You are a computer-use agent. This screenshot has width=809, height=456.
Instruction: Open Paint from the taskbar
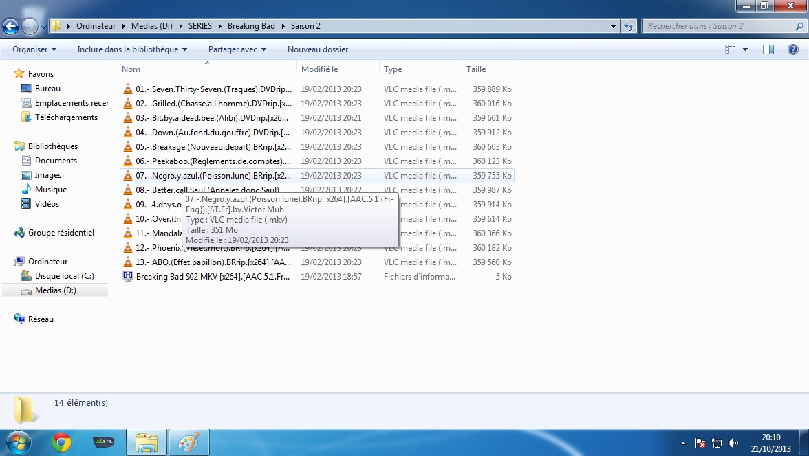coord(188,442)
